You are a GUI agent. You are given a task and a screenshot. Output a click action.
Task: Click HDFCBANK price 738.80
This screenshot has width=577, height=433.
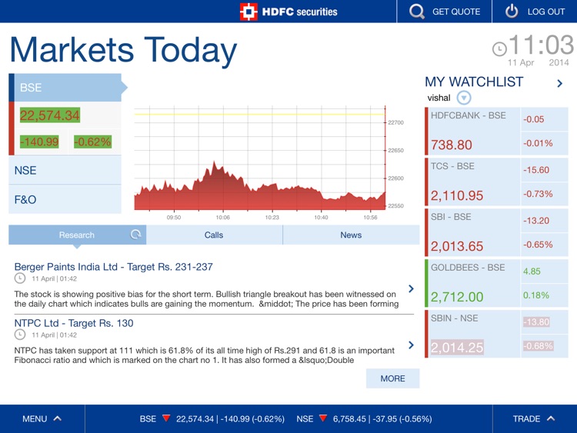(452, 145)
